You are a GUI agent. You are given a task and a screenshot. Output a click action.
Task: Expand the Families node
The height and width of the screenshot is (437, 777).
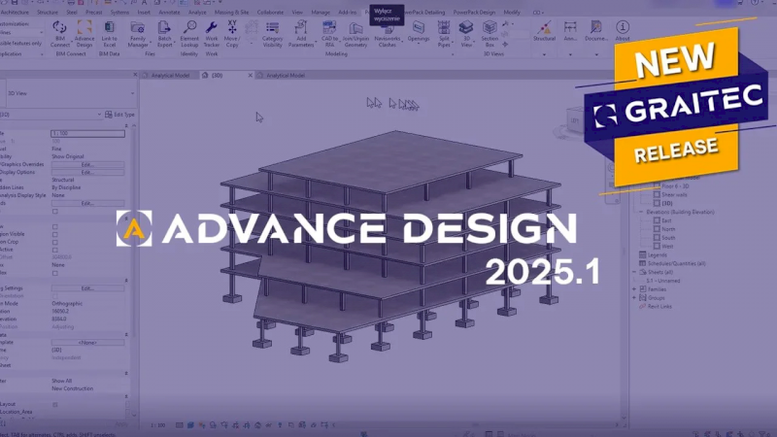(x=634, y=289)
